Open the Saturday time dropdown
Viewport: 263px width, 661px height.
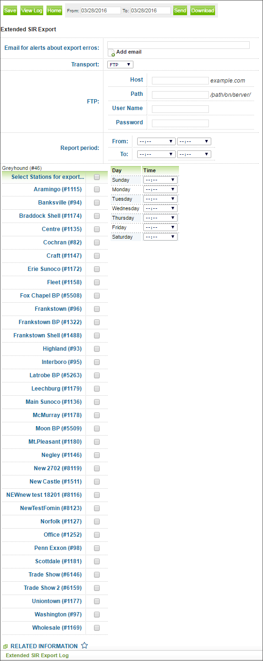pyautogui.click(x=160, y=237)
